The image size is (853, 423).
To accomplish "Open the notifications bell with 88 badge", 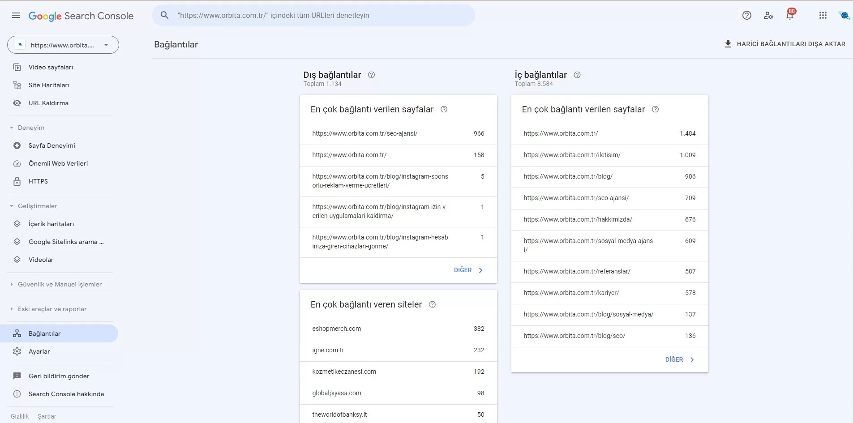I will coord(790,15).
